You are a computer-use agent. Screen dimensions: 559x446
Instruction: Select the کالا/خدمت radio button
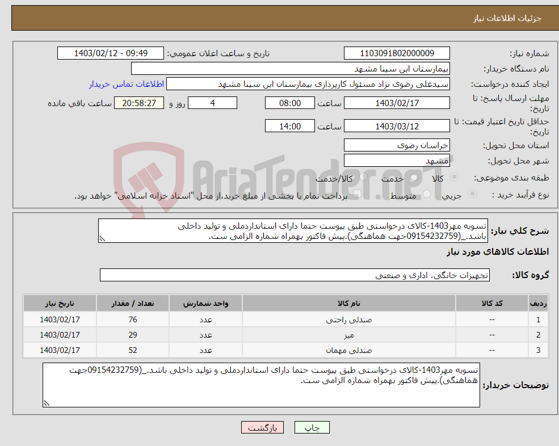point(363,177)
